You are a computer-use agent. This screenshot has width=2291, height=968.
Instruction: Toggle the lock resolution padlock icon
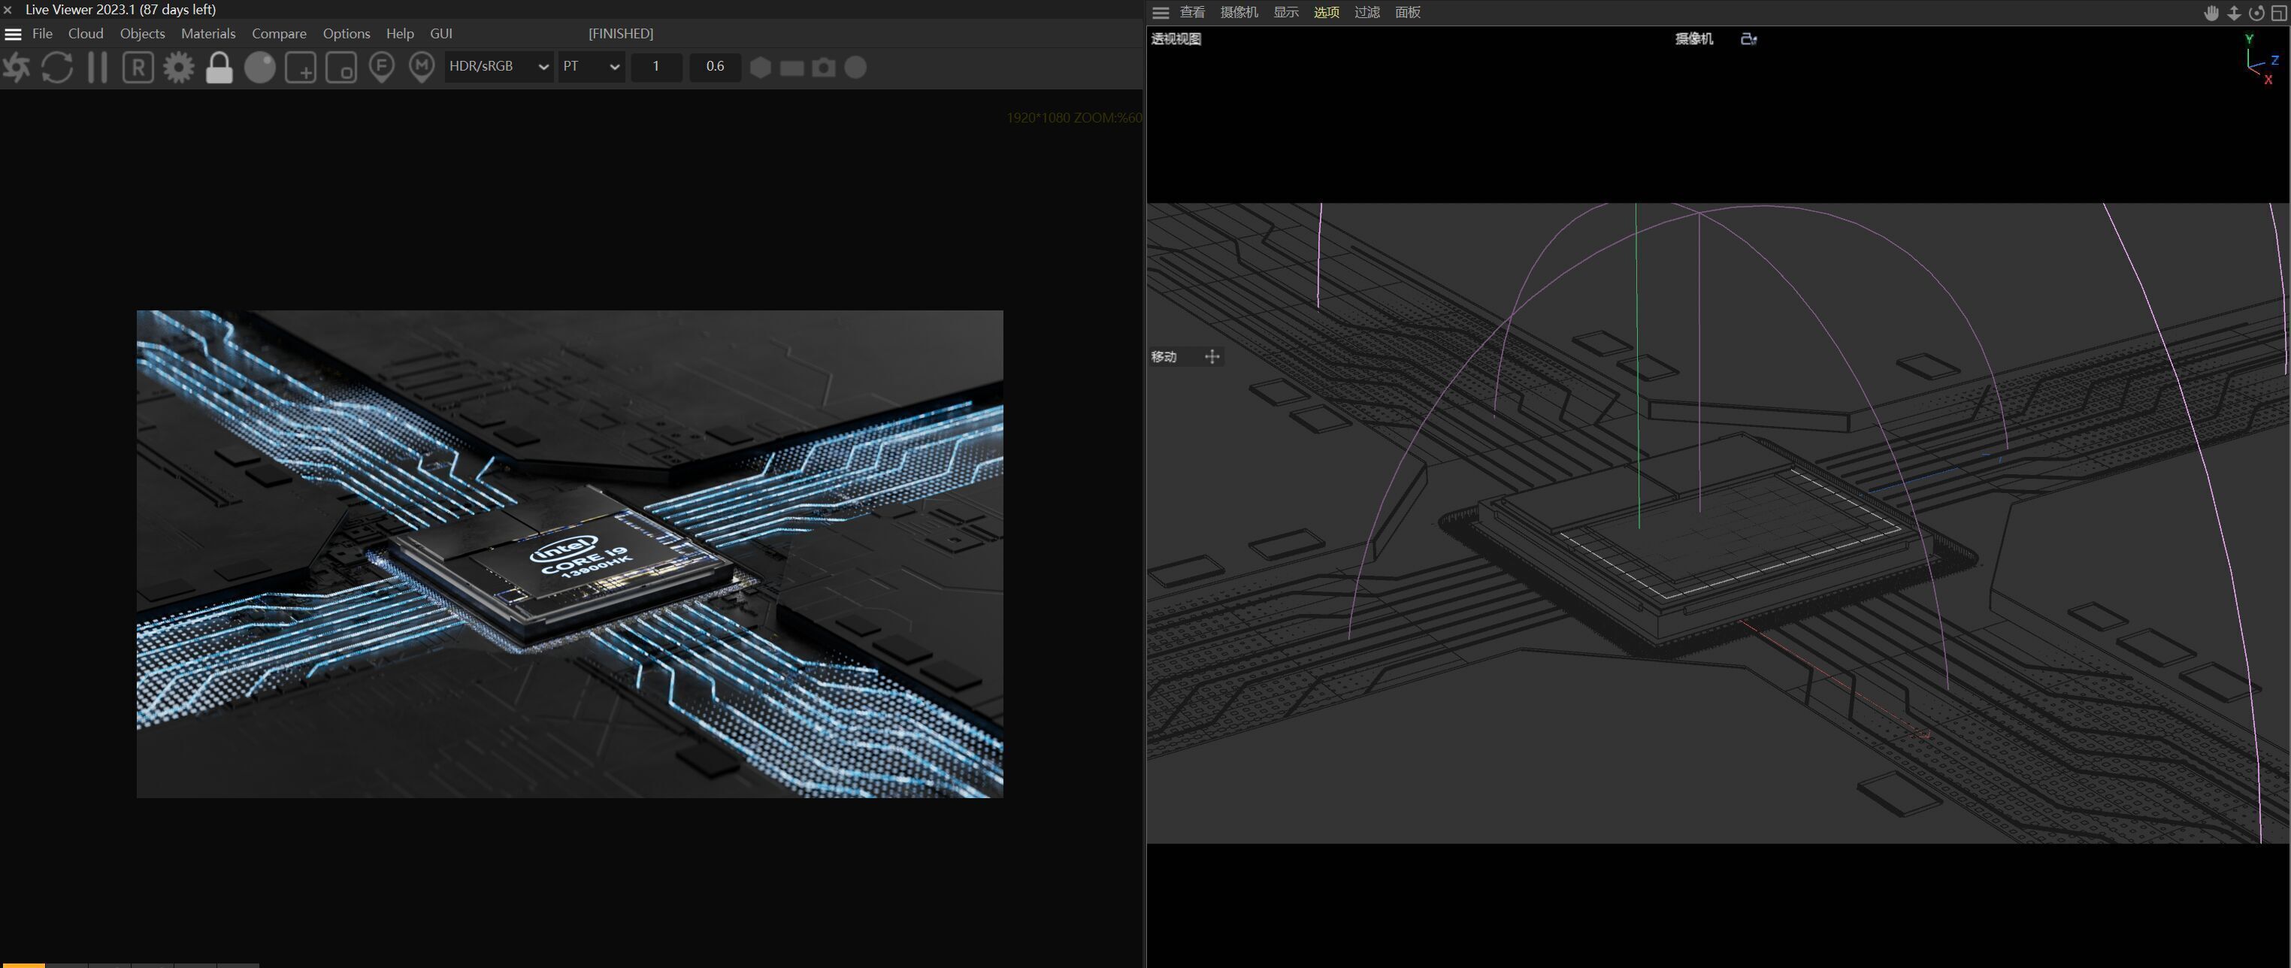[219, 68]
